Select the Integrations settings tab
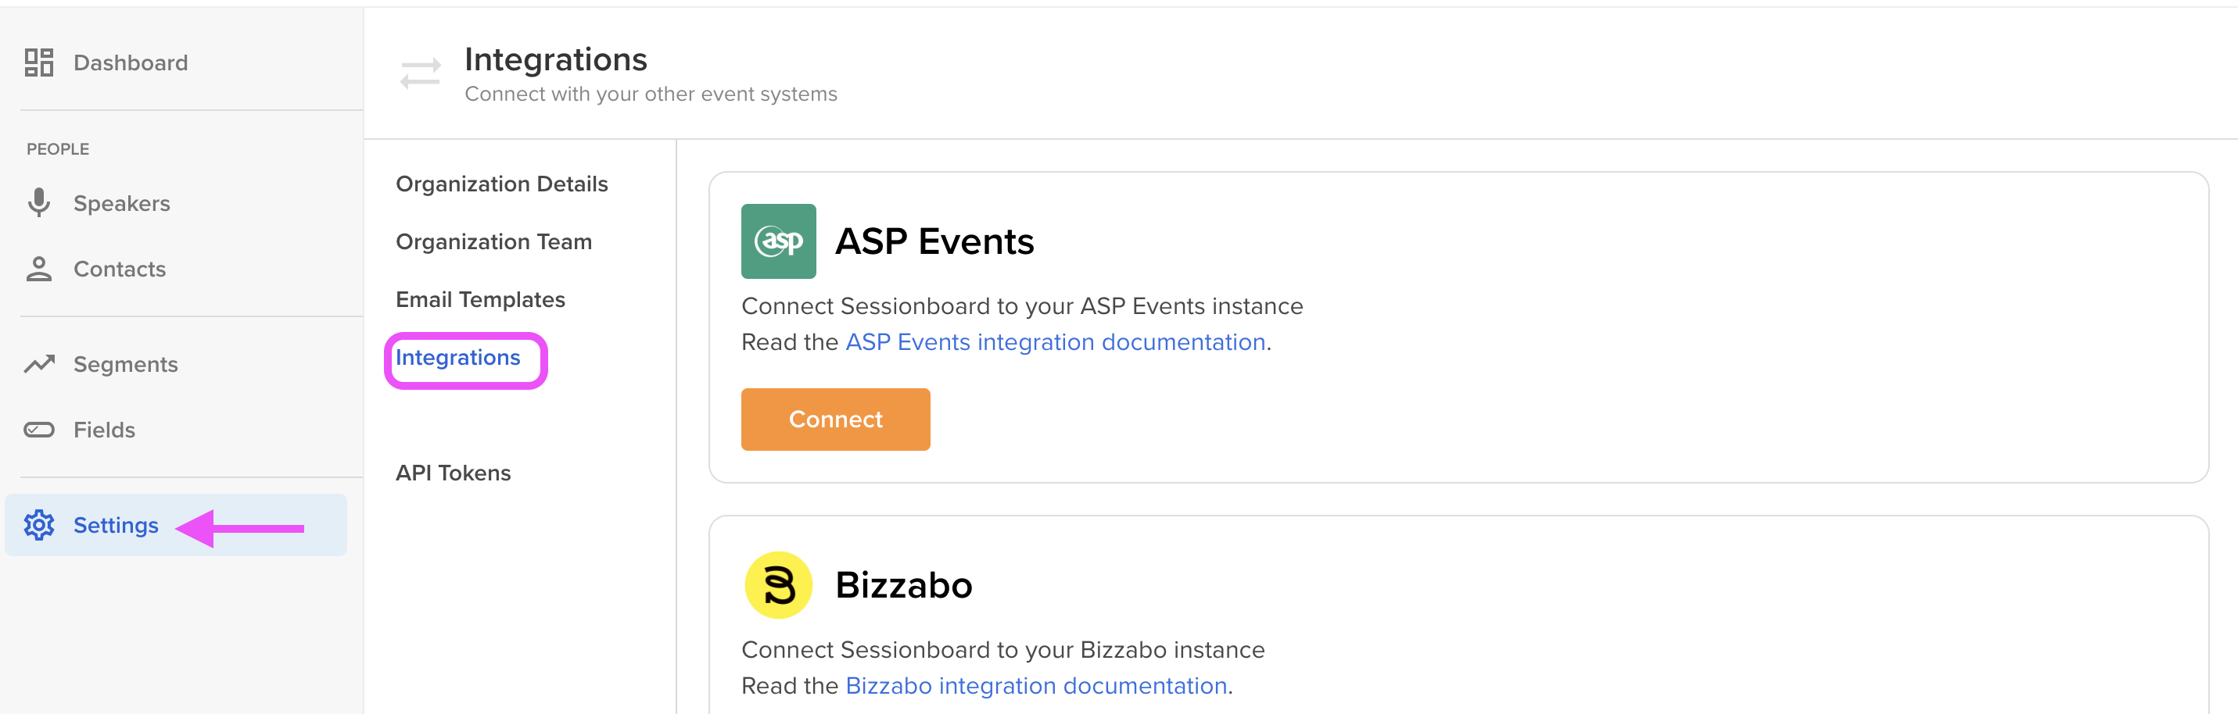Image resolution: width=2238 pixels, height=714 pixels. [x=458, y=358]
